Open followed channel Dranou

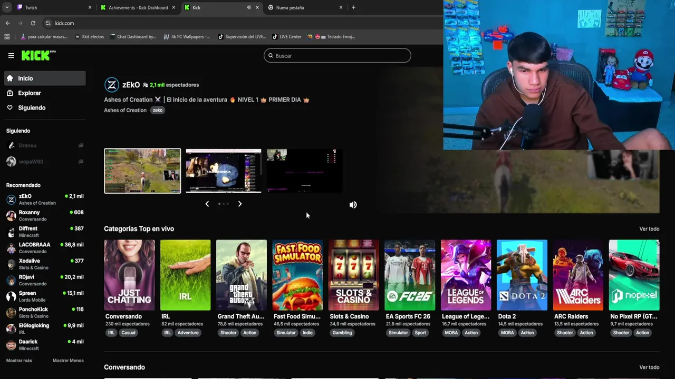point(45,145)
